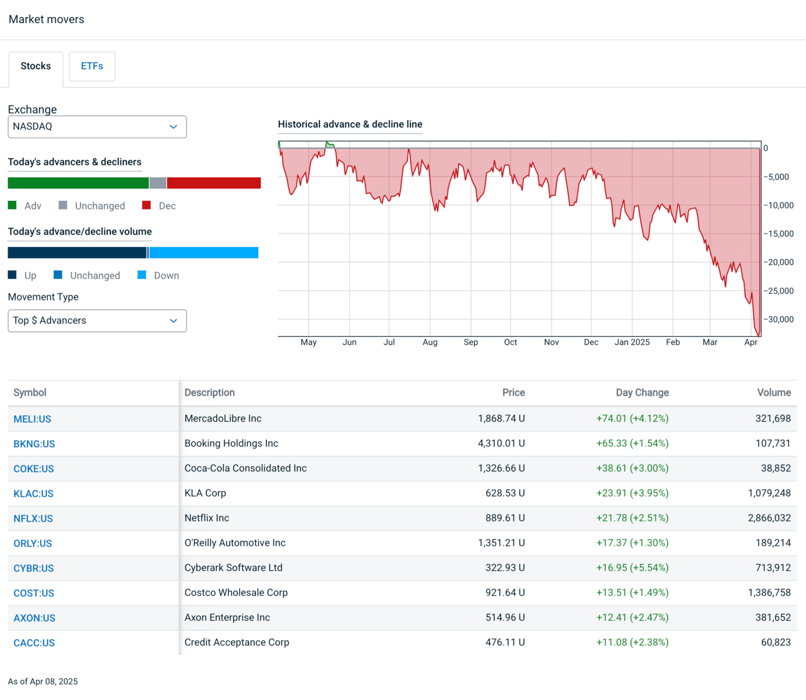This screenshot has height=700, width=806.
Task: Click the Today's advancers & decliners heading
Action: click(x=75, y=162)
